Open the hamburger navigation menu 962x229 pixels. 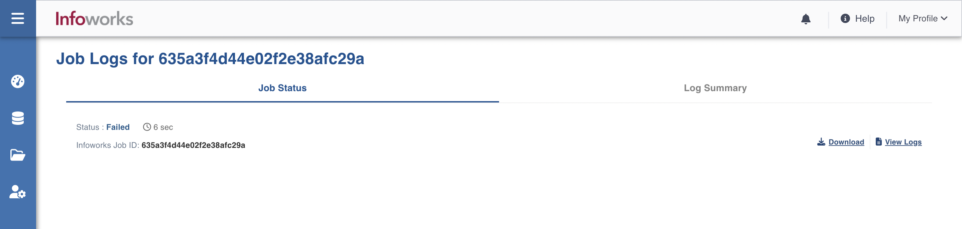tap(18, 18)
